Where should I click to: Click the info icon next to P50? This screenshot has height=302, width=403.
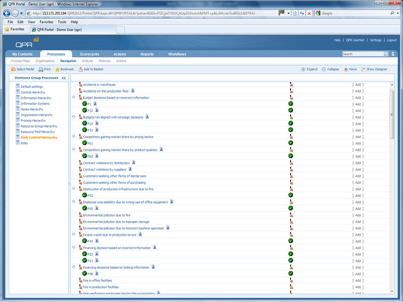point(96,209)
